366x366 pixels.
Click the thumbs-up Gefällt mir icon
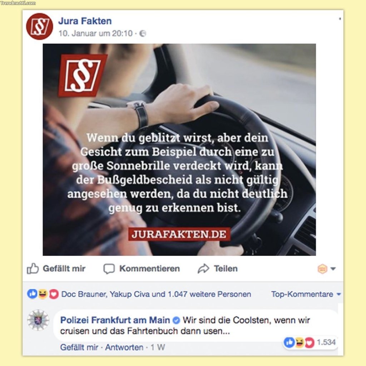33,268
